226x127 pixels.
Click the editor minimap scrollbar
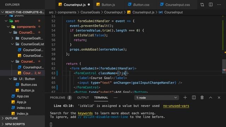click(224, 66)
